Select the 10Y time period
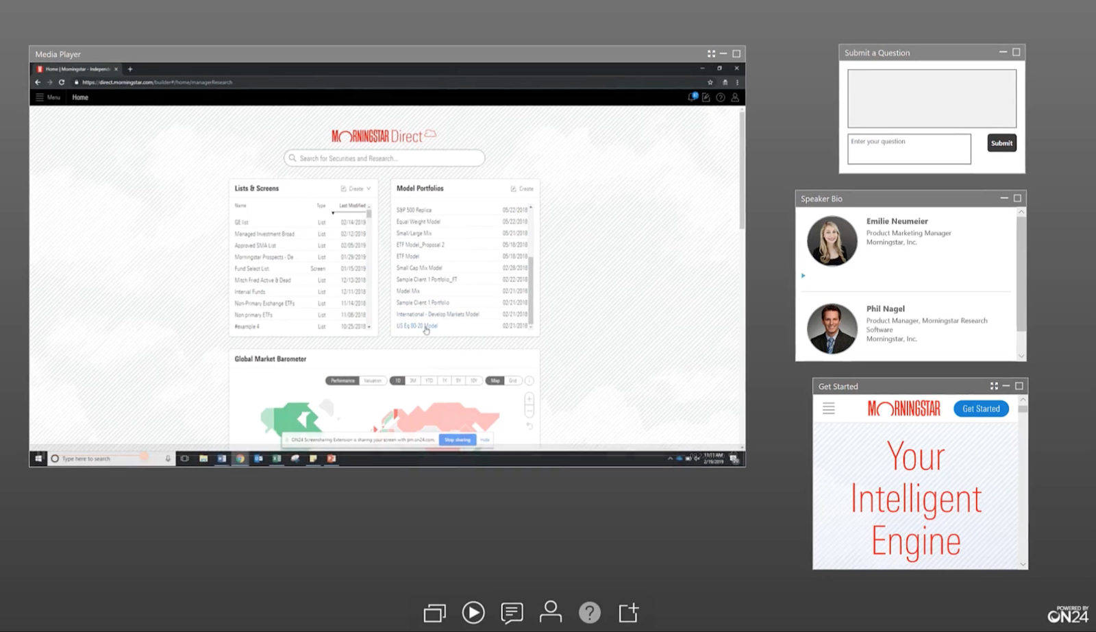The image size is (1096, 632). 473,380
